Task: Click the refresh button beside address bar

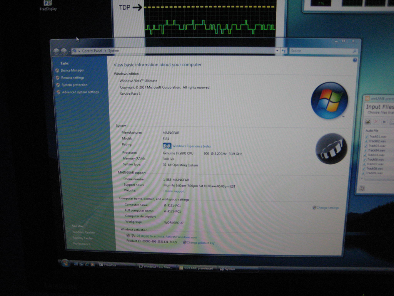Action: point(284,51)
